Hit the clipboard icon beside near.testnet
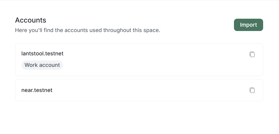Image resolution: width=279 pixels, height=134 pixels. tap(252, 90)
